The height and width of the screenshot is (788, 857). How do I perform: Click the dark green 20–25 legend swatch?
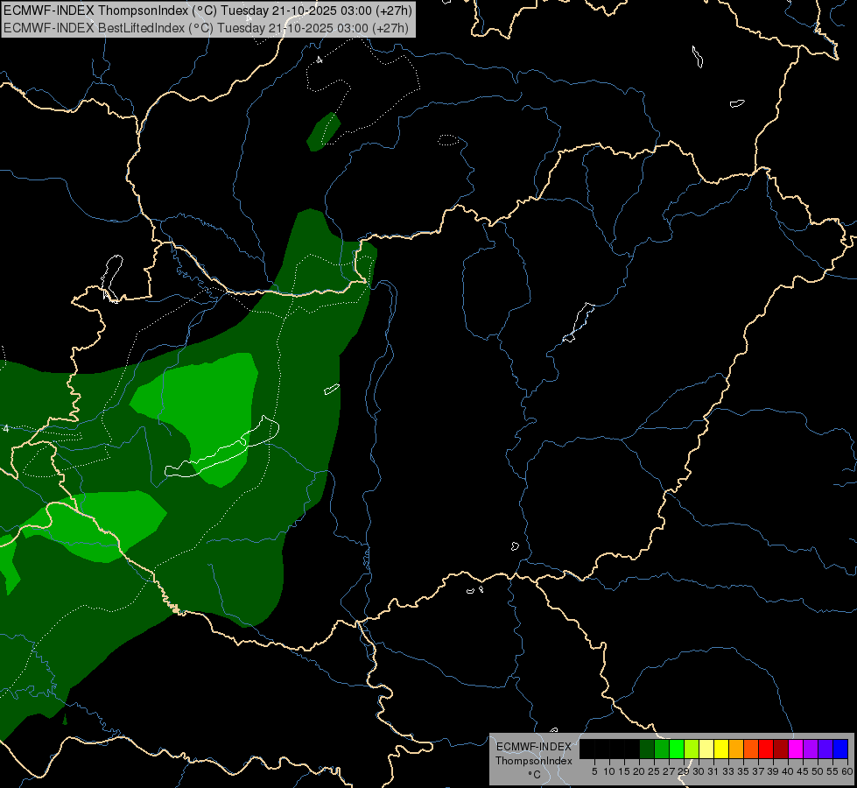(647, 749)
